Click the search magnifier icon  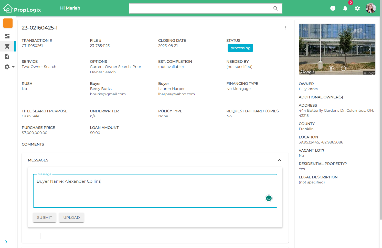(x=275, y=8)
